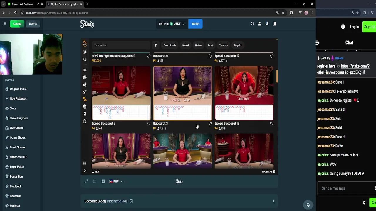Toggle theatre mode square icon
The width and height of the screenshot is (376, 211).
pyautogui.click(x=95, y=181)
